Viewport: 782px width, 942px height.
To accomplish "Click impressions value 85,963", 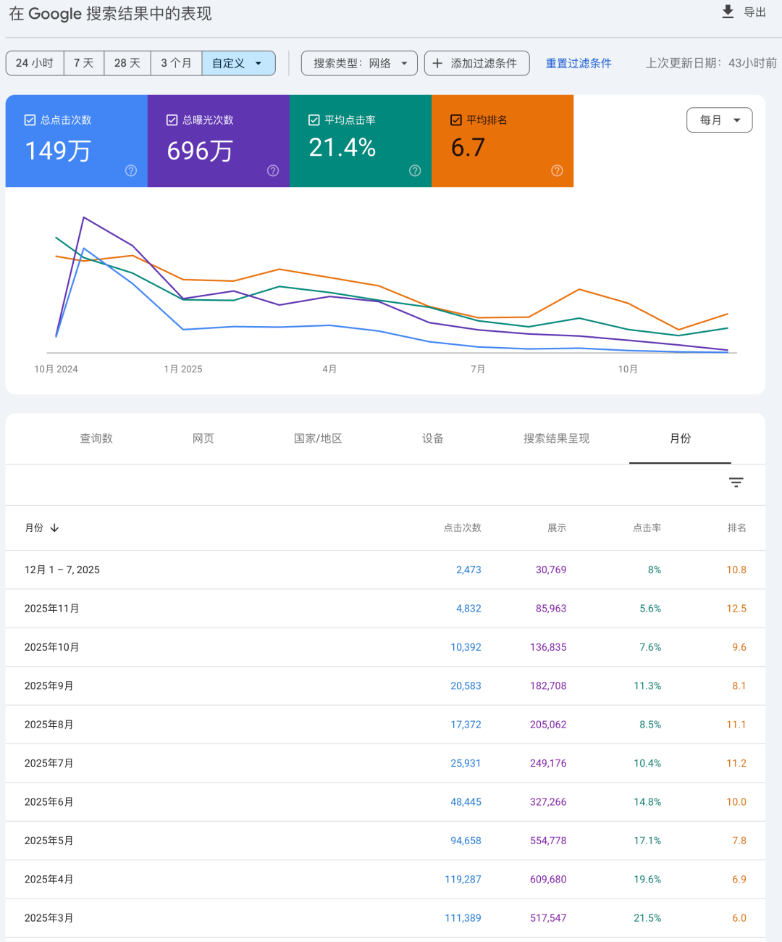I will (551, 609).
